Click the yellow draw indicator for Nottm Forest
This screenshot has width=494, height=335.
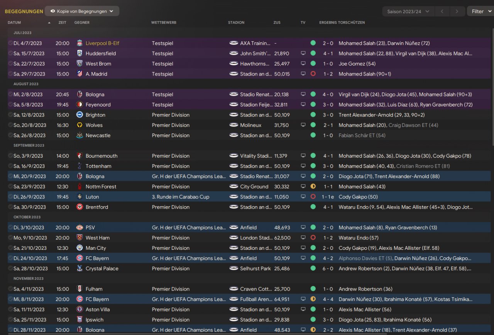(x=313, y=187)
